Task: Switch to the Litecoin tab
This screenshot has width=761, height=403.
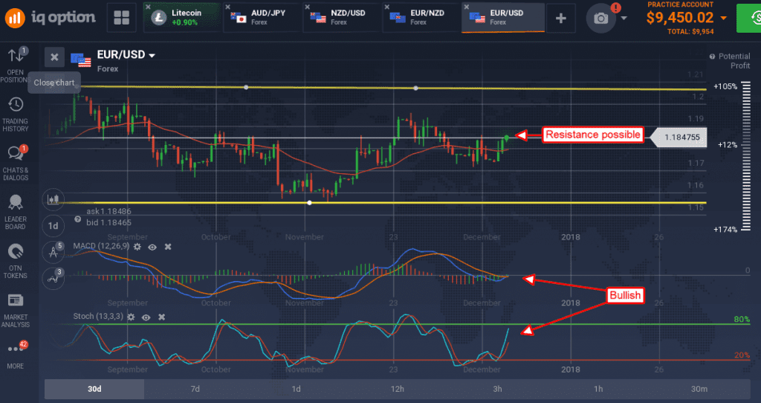Action: pos(183,18)
